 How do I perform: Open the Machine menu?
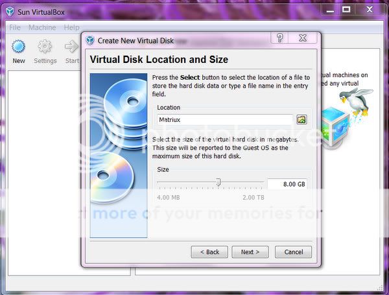point(42,27)
